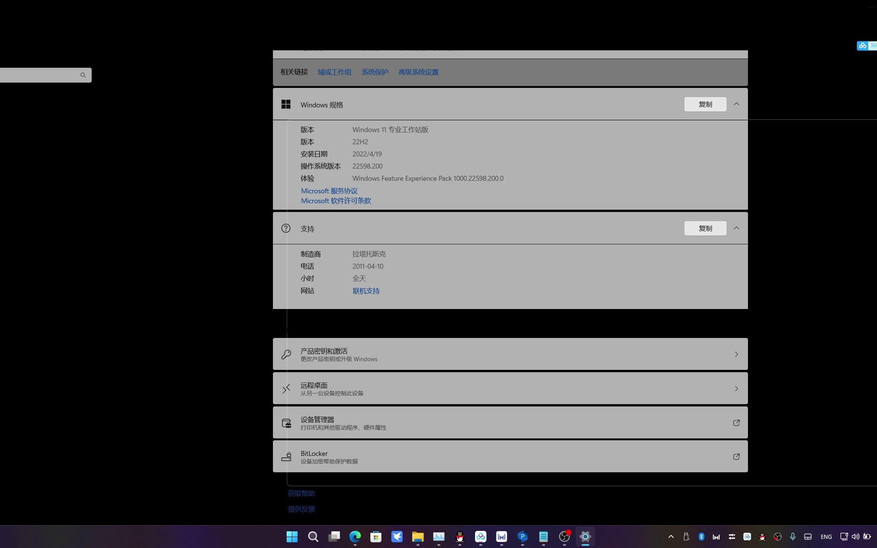Open battery status tray icon
The image size is (877, 548).
pyautogui.click(x=867, y=537)
